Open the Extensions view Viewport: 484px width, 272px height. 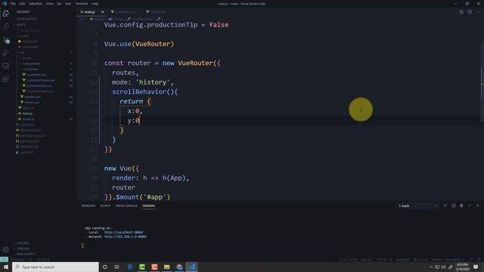(6, 79)
